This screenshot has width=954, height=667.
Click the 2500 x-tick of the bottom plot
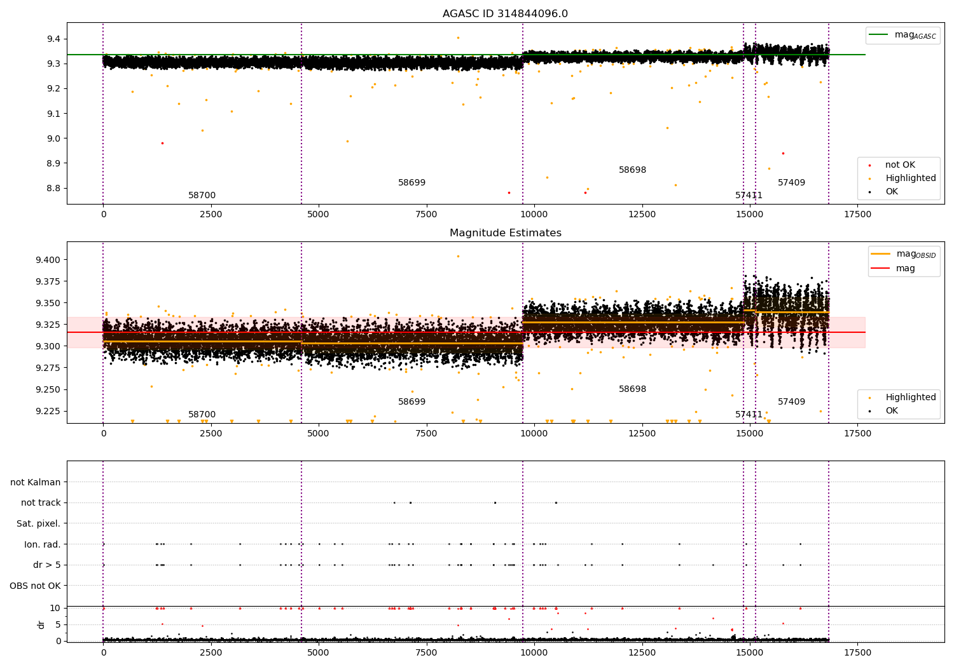211,653
